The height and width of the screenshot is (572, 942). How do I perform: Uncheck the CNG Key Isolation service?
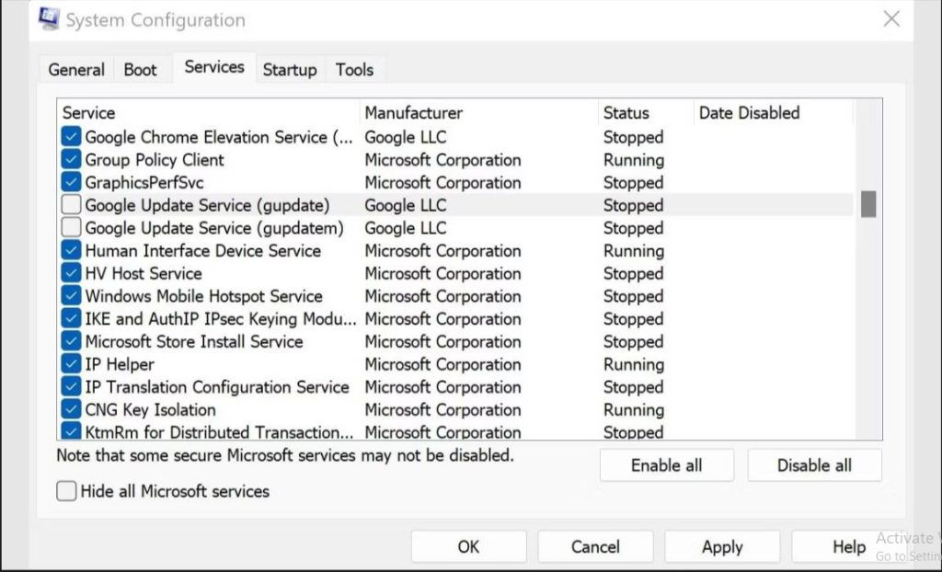[71, 410]
